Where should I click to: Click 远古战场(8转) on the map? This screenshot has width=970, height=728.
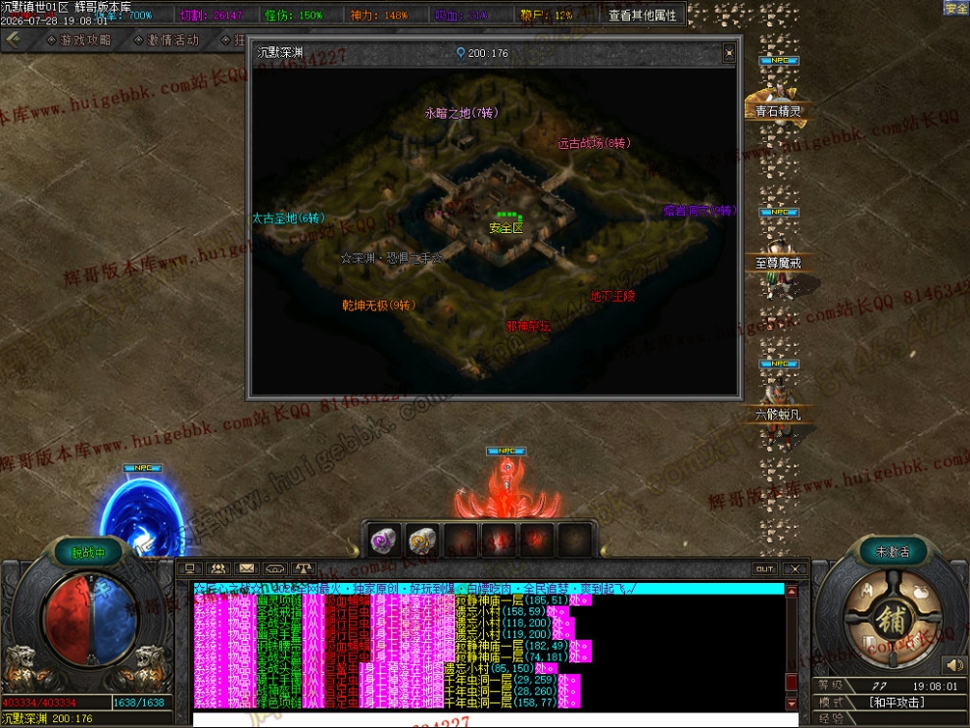(594, 143)
